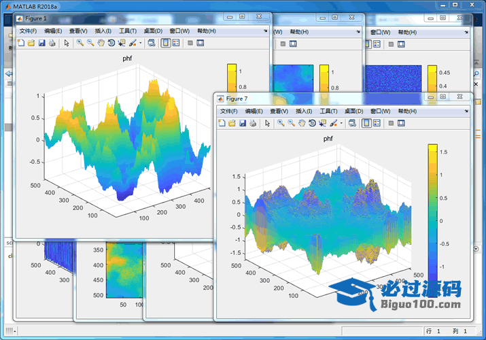
Task: Click Print icon in Figure 1 toolbar
Action: click(x=52, y=43)
